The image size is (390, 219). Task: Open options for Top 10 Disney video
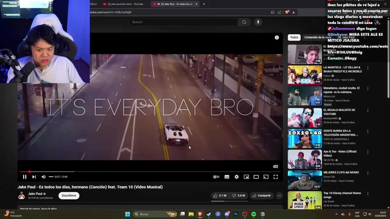pos(368,193)
